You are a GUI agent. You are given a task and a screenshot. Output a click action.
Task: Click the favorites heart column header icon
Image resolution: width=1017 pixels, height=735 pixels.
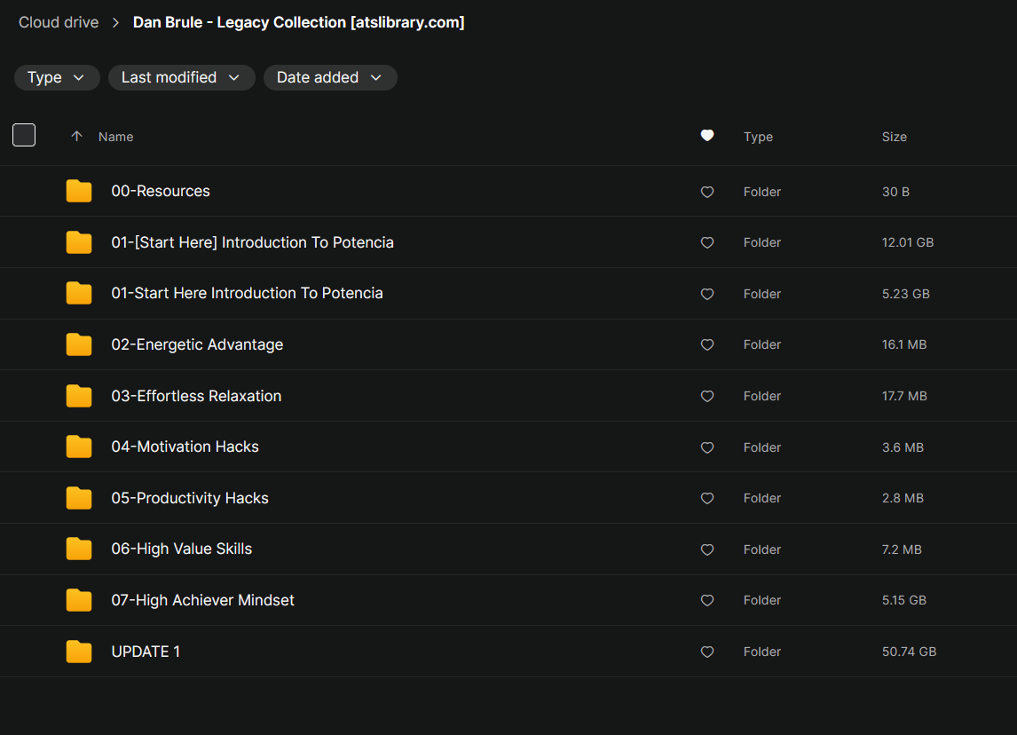tap(707, 136)
